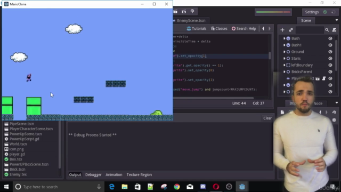Click the Scene dock search magnifier icon
The image size is (341, 192).
pos(327,30)
